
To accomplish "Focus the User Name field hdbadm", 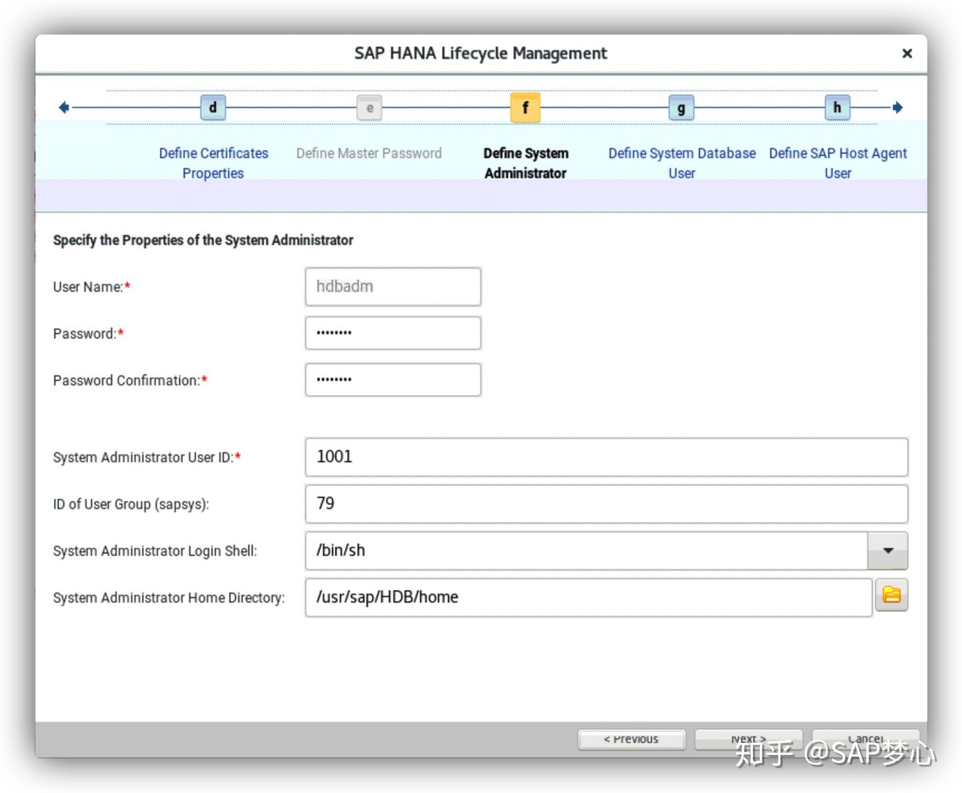I will (393, 287).
